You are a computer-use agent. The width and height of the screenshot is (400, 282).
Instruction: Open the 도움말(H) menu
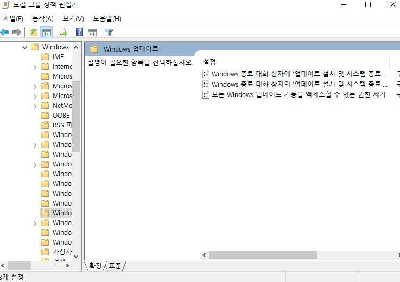[107, 18]
